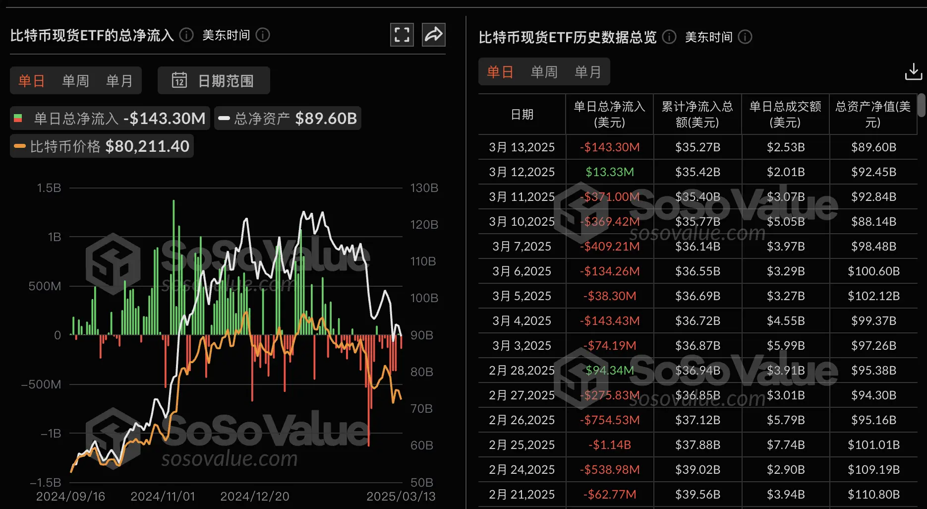Hide the 总净资产 line via its legend
Viewport: 927px width, 509px height.
(x=288, y=118)
